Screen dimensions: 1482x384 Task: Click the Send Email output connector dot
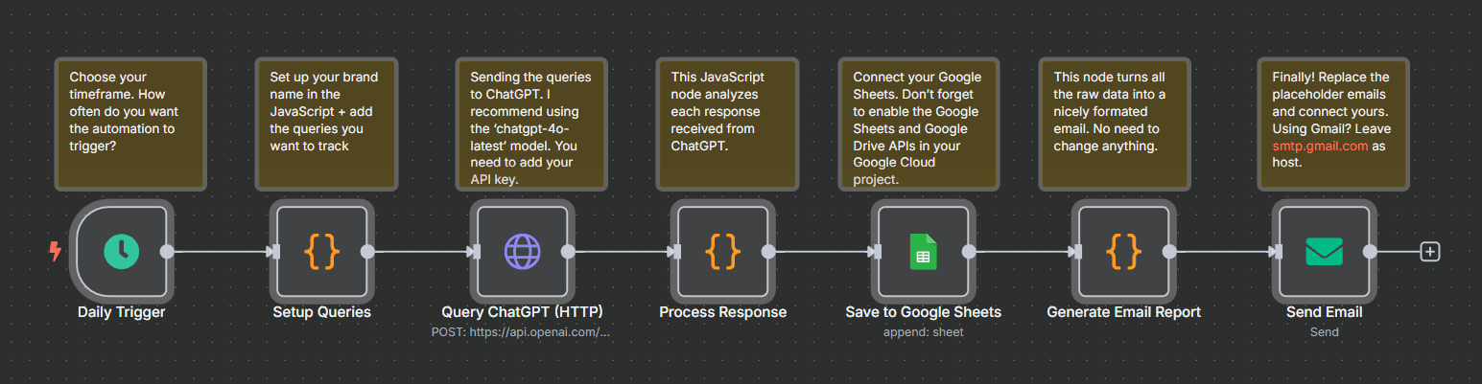pyautogui.click(x=1370, y=252)
